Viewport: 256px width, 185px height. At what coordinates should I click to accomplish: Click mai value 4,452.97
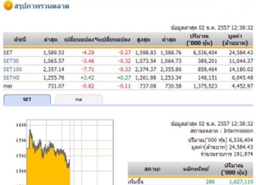tap(242, 86)
